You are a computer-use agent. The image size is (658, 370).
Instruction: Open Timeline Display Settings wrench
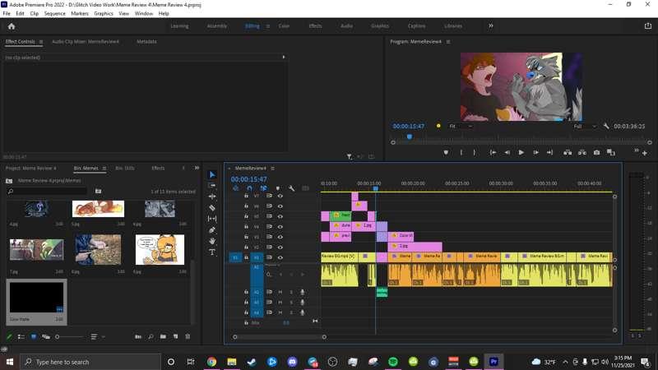(x=292, y=188)
